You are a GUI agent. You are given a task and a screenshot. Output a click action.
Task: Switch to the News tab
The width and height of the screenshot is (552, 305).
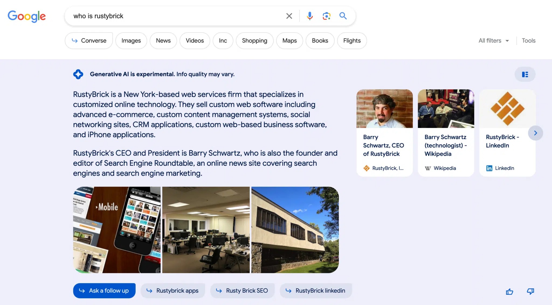point(163,41)
